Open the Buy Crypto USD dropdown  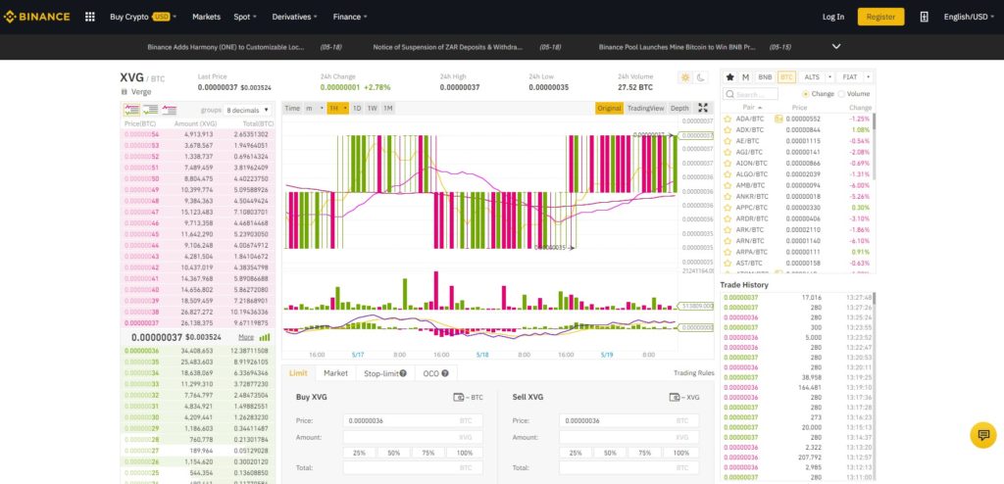tap(143, 17)
